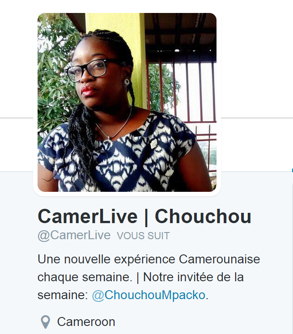
Task: Click the bio line mentioning expérience Camerounaise
Action: coord(149,259)
